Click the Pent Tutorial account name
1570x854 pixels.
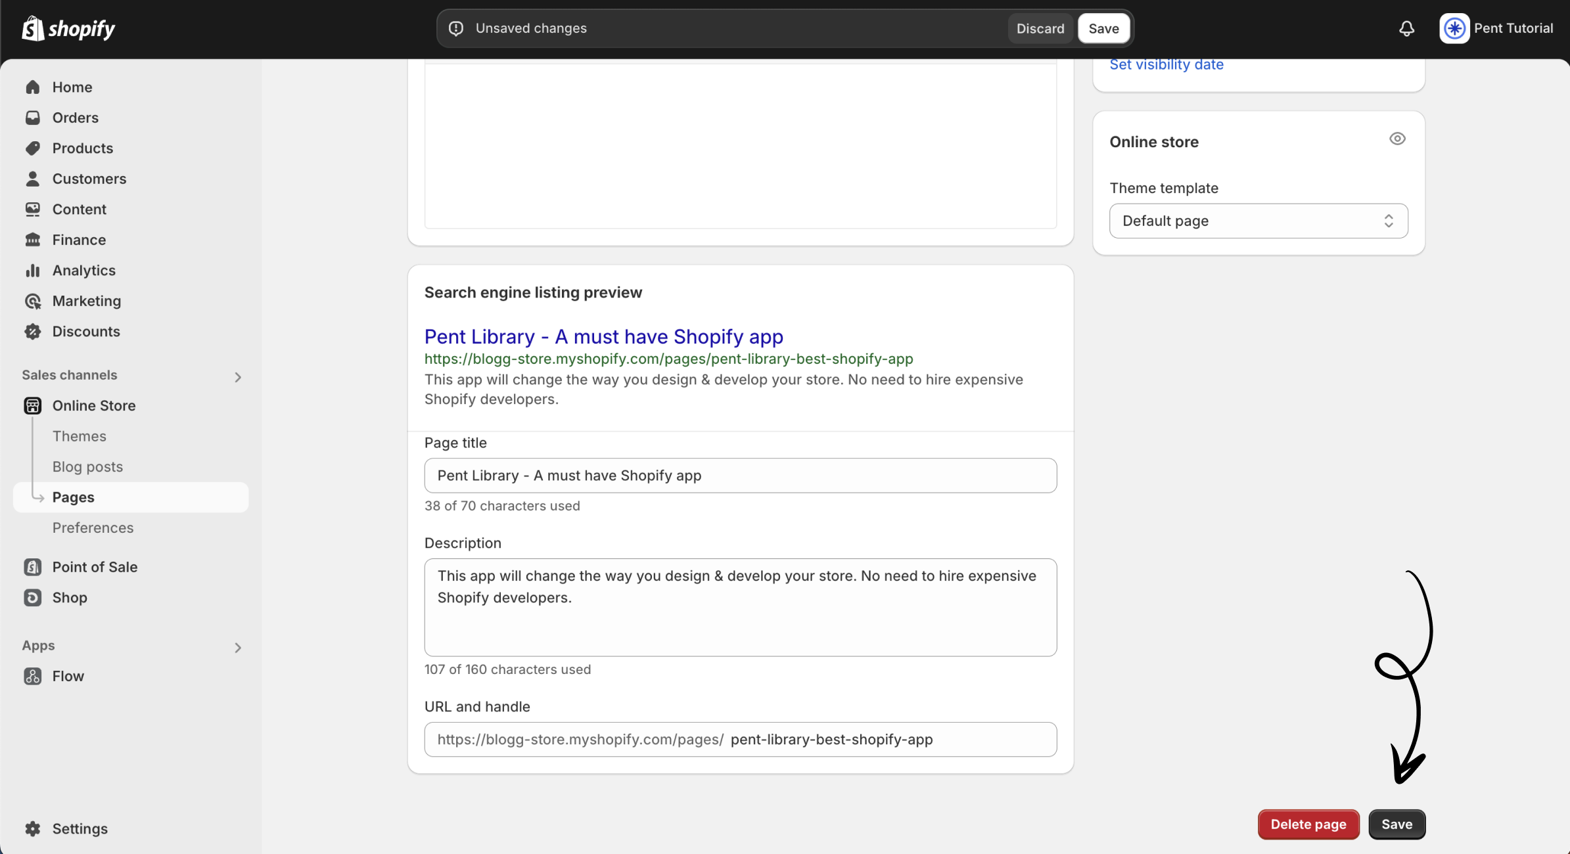1513,28
